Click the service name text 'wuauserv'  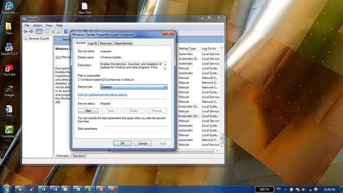[106, 51]
